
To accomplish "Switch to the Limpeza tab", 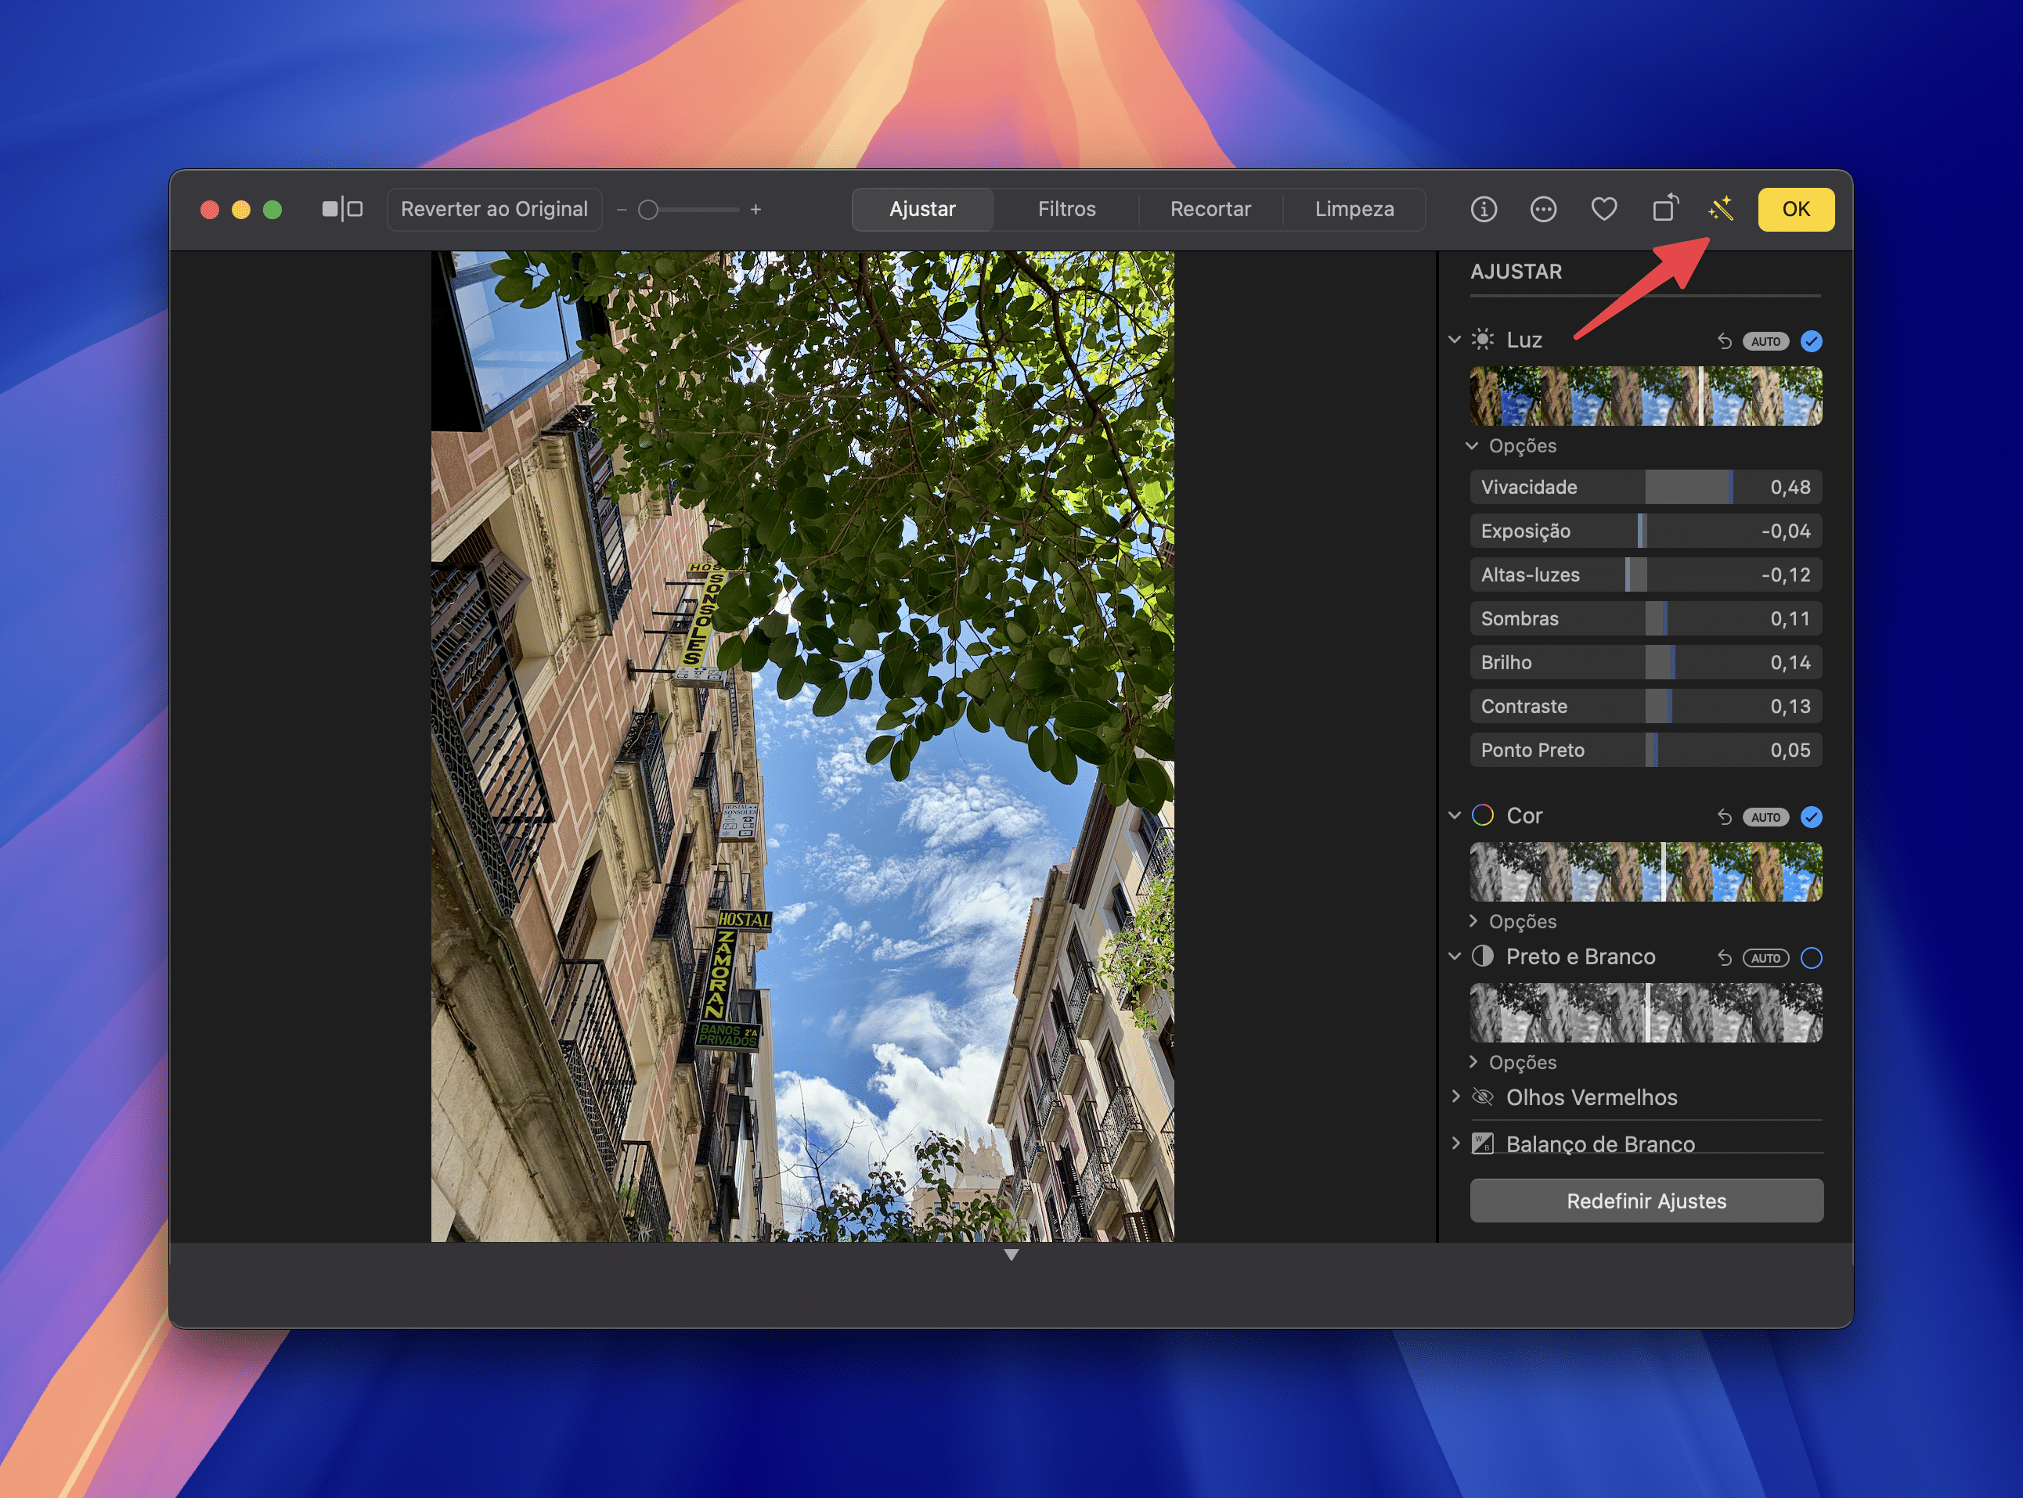I will [1354, 210].
